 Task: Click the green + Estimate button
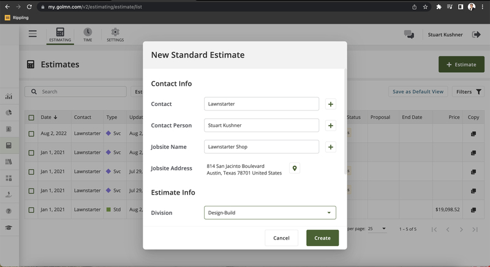pyautogui.click(x=461, y=64)
